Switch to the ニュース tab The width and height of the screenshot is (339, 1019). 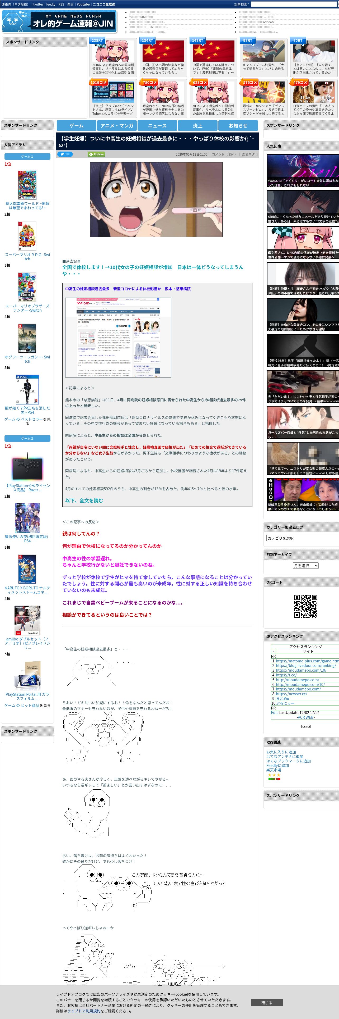[157, 125]
